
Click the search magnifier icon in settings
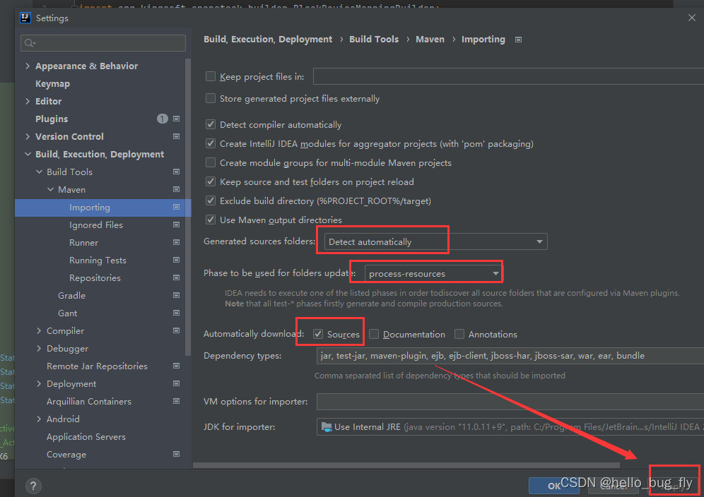(x=30, y=43)
